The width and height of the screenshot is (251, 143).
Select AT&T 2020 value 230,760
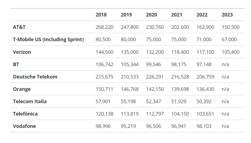click(155, 27)
